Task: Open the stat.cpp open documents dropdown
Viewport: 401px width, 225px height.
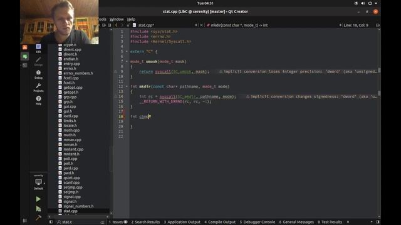Action: pyautogui.click(x=196, y=25)
